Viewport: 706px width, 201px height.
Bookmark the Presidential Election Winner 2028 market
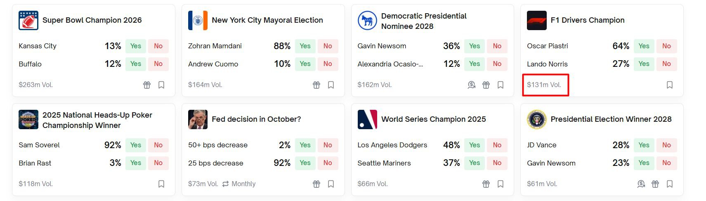(670, 184)
